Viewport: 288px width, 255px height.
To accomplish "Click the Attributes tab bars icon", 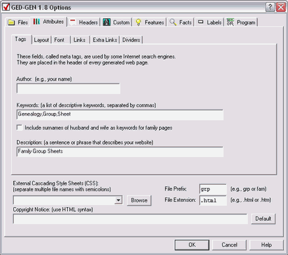I will pos(36,22).
